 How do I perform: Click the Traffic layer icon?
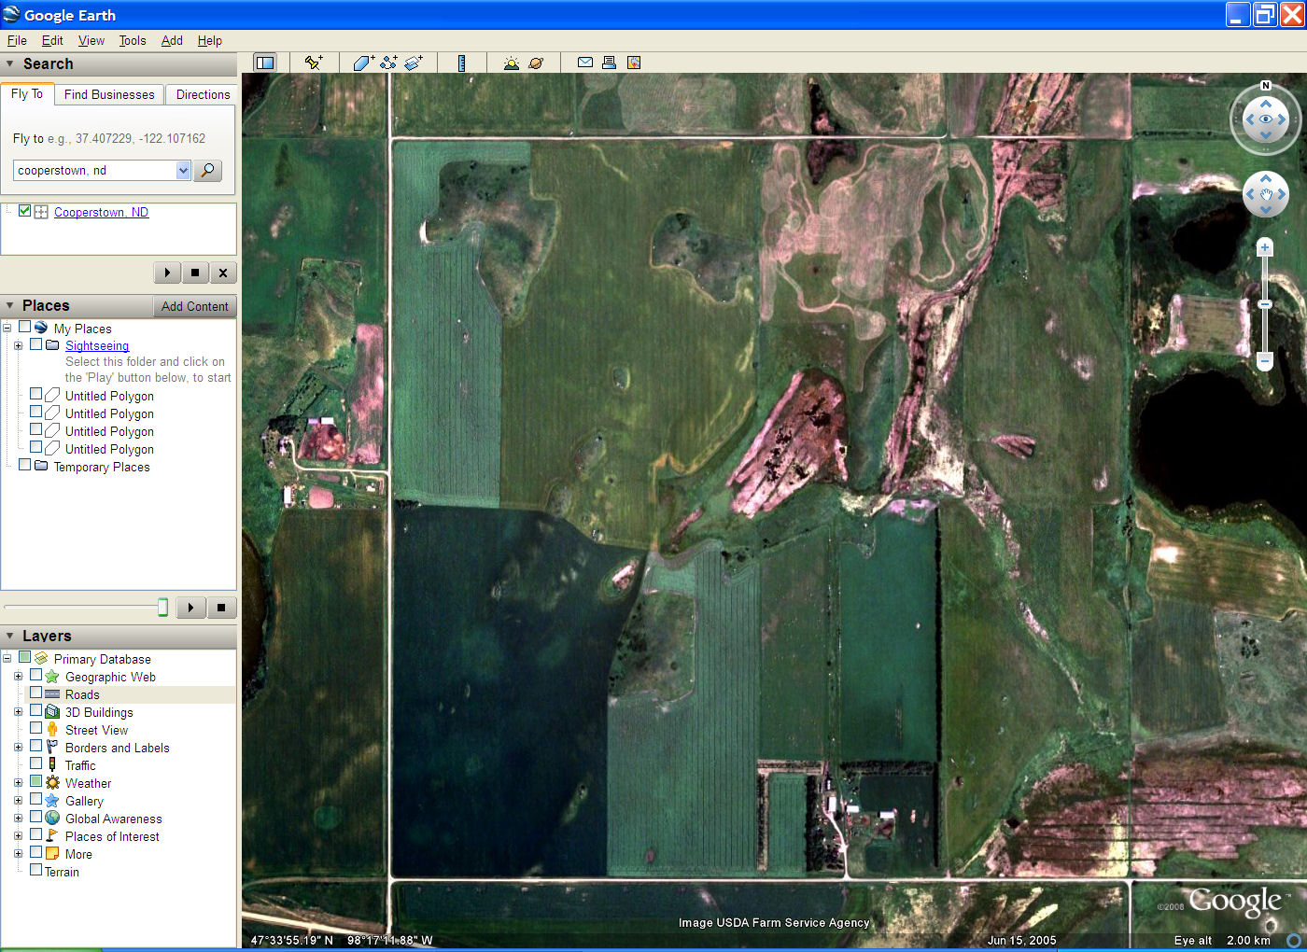pyautogui.click(x=52, y=764)
